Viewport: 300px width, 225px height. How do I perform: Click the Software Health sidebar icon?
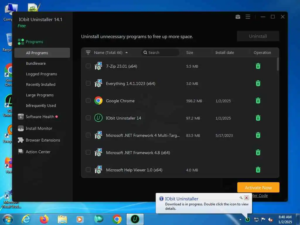point(21,117)
